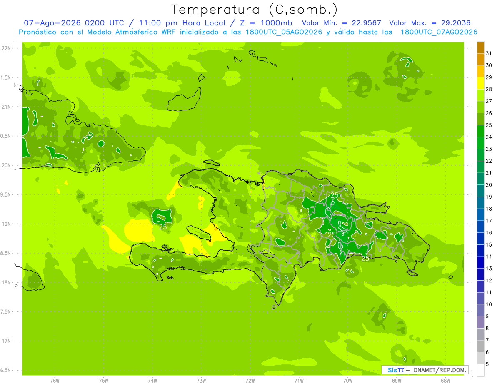Select "Valor Max. = 29.2036" readout

pyautogui.click(x=430, y=23)
